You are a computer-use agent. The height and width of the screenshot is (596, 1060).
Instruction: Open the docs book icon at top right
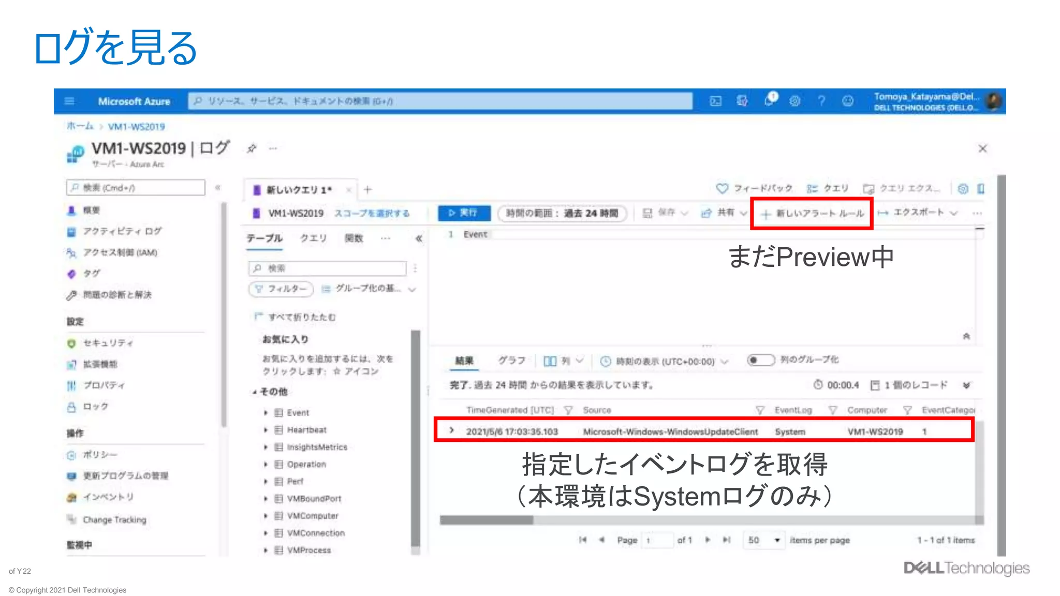980,188
